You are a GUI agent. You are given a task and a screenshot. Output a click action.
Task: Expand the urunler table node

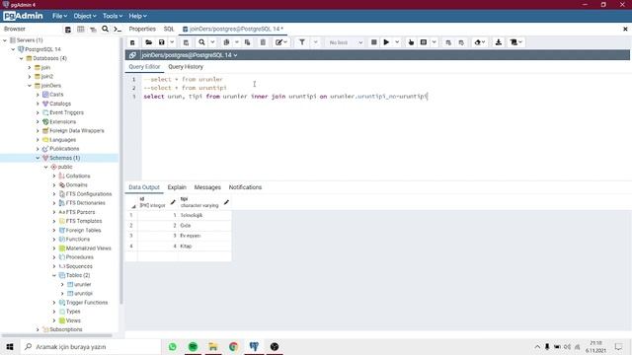[62, 285]
